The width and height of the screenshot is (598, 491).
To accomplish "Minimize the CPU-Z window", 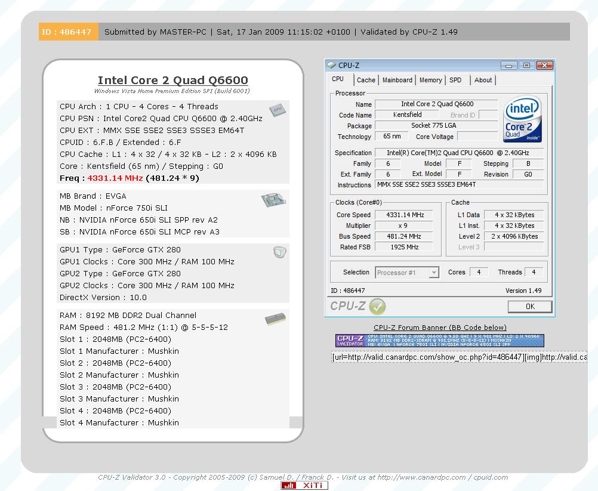I will point(508,66).
